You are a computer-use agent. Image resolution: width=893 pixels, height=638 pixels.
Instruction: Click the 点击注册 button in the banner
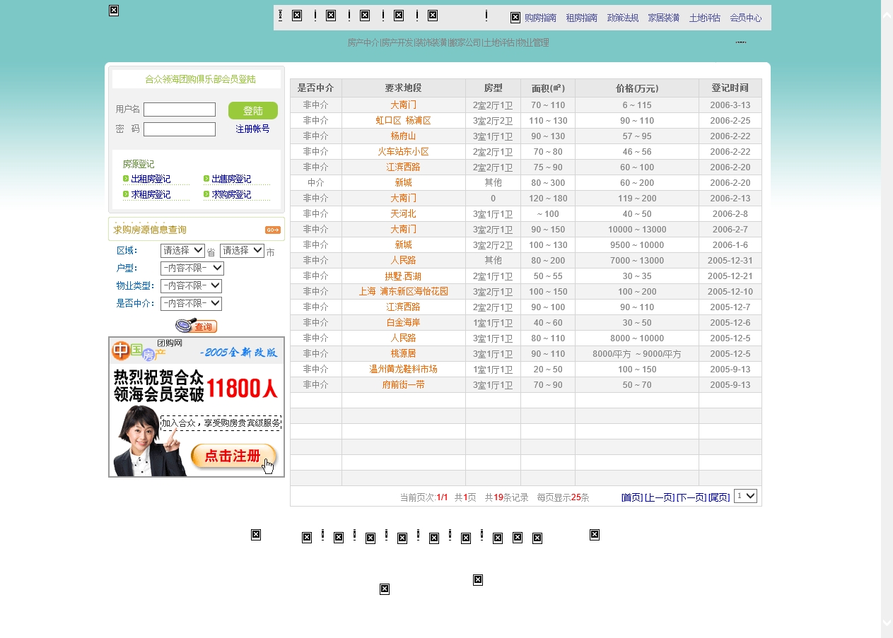(233, 457)
